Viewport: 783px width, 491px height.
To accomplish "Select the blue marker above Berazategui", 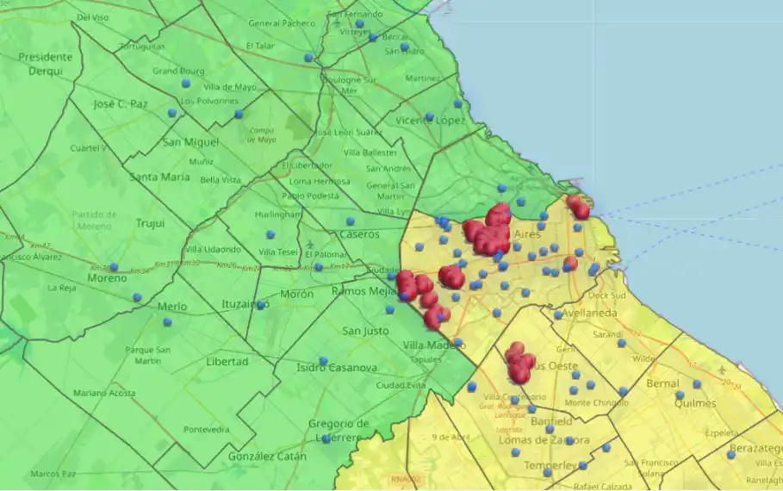I will coord(730,454).
